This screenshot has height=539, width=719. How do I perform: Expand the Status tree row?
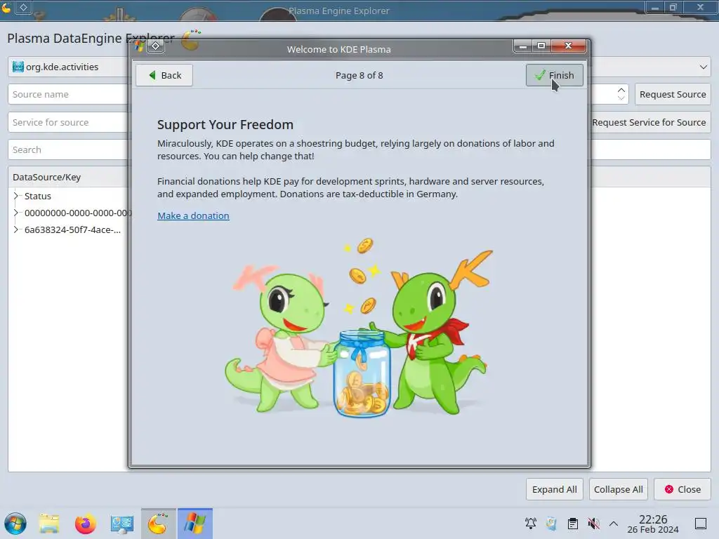pos(16,196)
